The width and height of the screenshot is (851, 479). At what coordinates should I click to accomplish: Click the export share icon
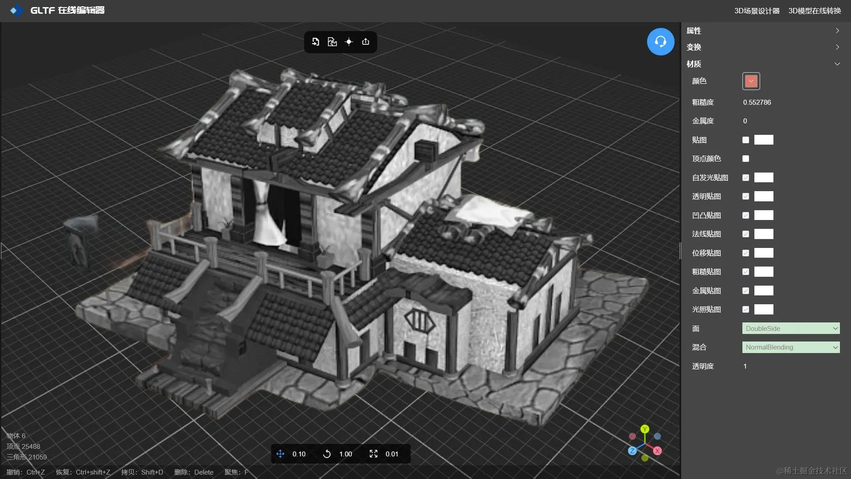366,42
